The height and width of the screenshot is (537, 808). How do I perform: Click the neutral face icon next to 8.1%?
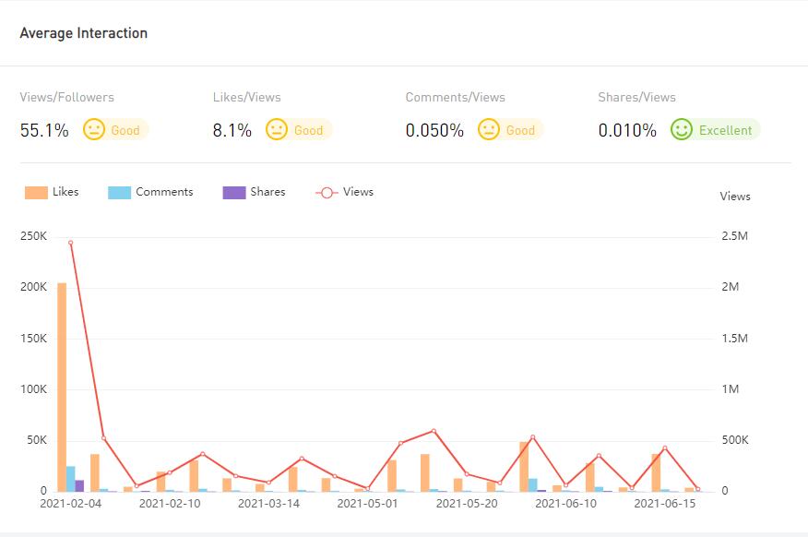pos(277,130)
